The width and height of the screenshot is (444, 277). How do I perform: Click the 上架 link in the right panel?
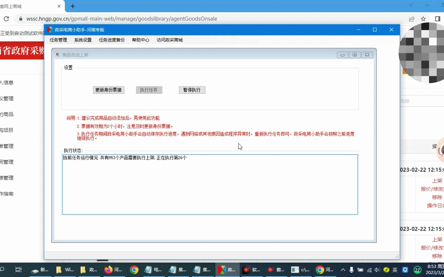pos(437,181)
